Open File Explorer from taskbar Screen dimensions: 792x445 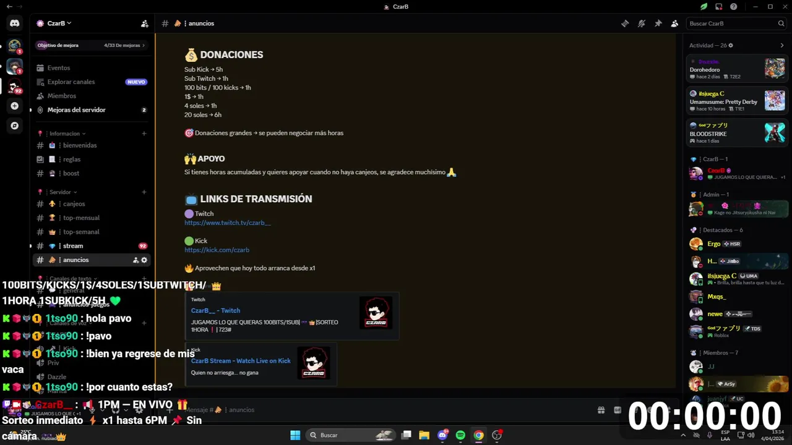pos(424,435)
